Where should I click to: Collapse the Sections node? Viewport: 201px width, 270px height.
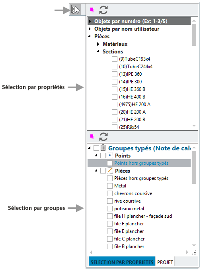click(98, 51)
